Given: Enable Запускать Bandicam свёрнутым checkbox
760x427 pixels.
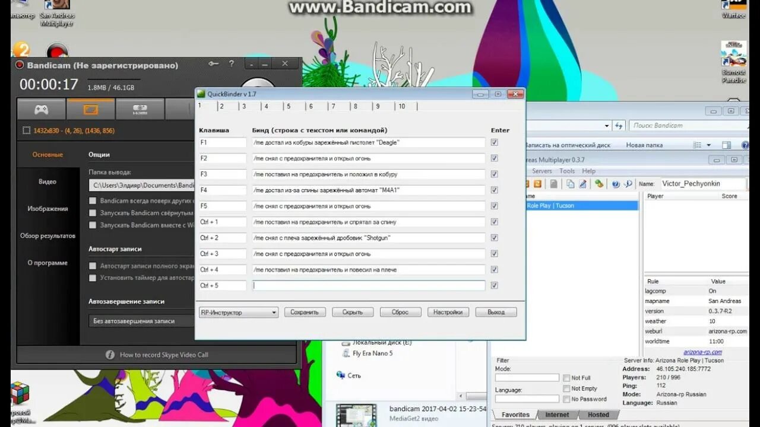Looking at the screenshot, I should coord(92,213).
